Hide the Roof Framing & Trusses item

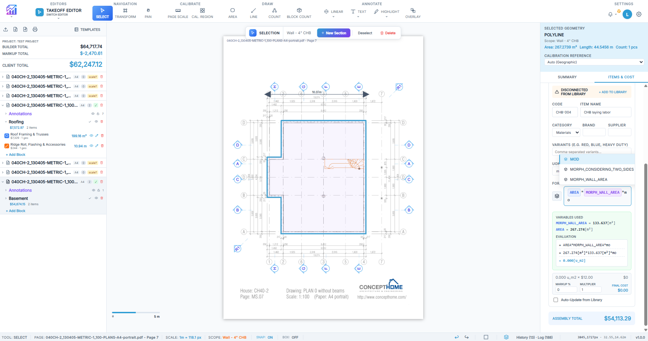point(91,136)
